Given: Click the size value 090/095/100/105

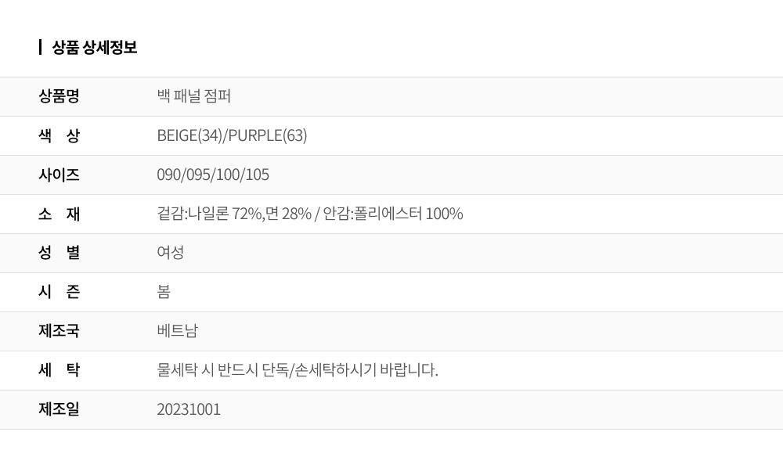Looking at the screenshot, I should [x=213, y=175].
